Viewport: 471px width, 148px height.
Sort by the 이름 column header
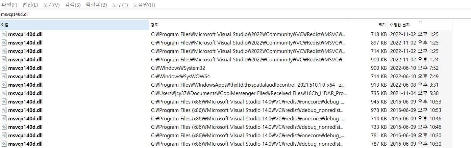[x=74, y=25]
